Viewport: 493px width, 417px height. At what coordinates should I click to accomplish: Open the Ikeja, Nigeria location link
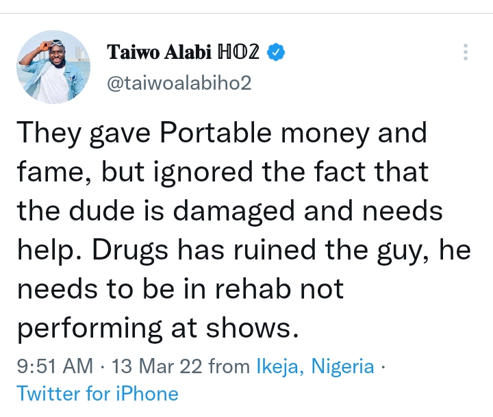(315, 367)
